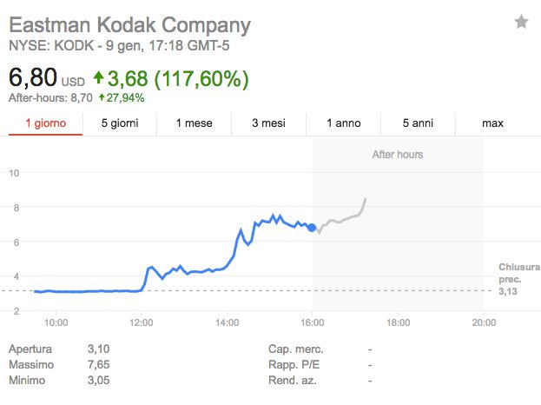Click the After hours label in chart
Screen dimensions: 541x405
click(x=397, y=155)
